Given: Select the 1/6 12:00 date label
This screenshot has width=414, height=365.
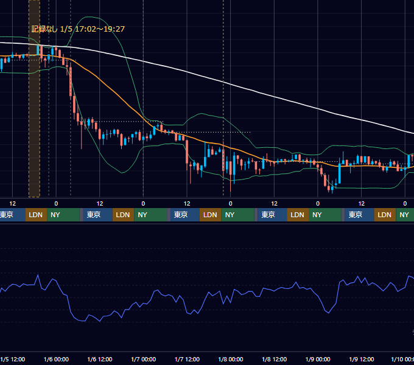Looking at the screenshot, I should pos(100,359).
